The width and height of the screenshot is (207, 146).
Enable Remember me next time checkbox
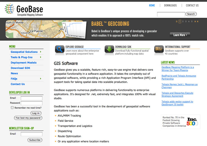(x=12, y=108)
